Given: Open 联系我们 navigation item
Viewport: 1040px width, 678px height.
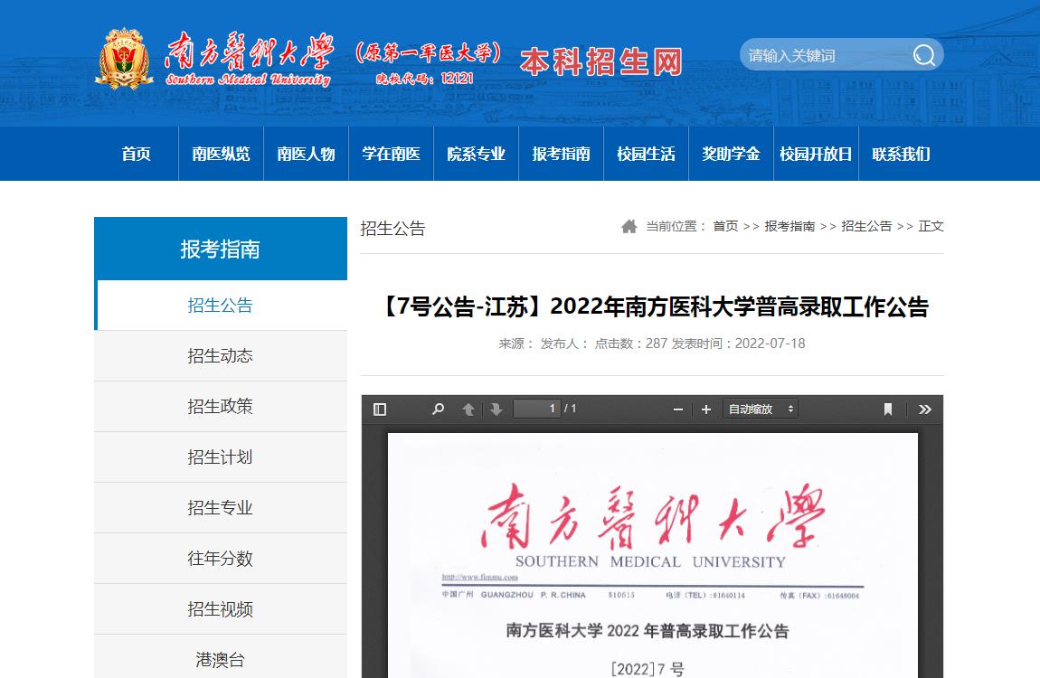Looking at the screenshot, I should click(x=901, y=154).
